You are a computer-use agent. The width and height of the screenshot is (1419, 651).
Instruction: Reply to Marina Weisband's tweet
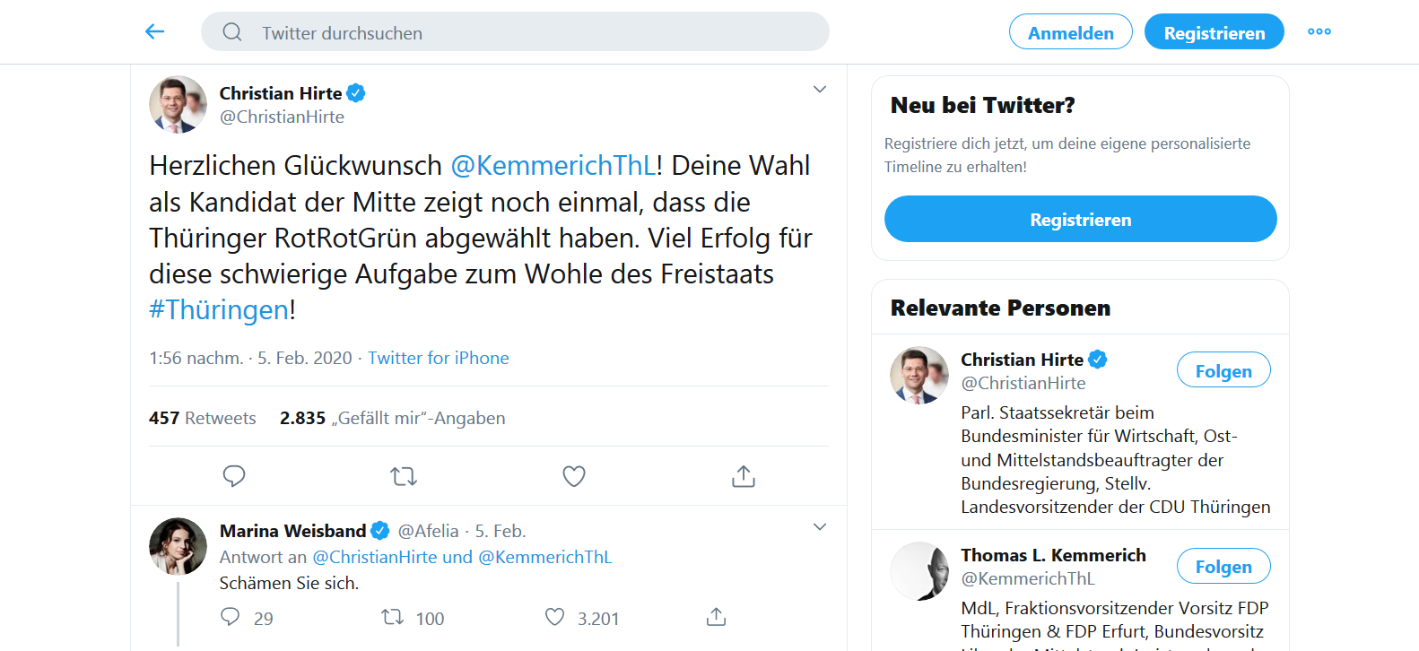[231, 617]
